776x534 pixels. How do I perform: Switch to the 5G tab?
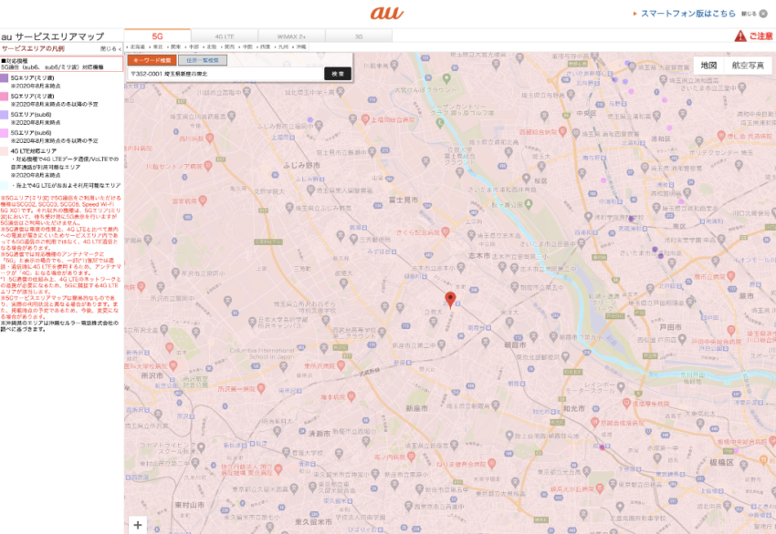coord(158,36)
